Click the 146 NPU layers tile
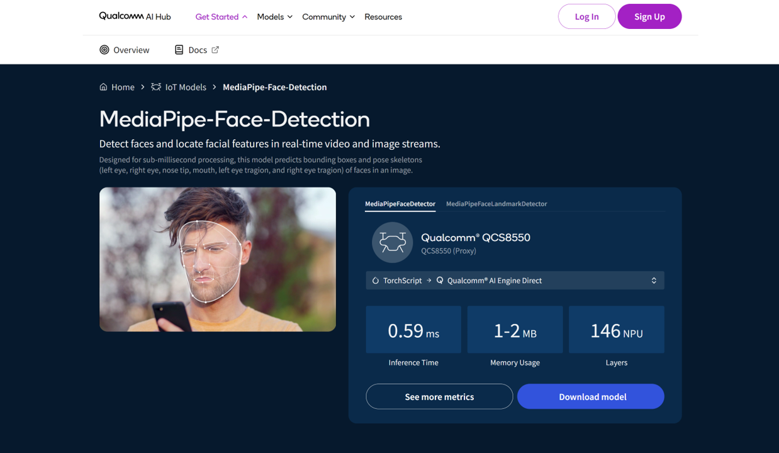 click(617, 330)
